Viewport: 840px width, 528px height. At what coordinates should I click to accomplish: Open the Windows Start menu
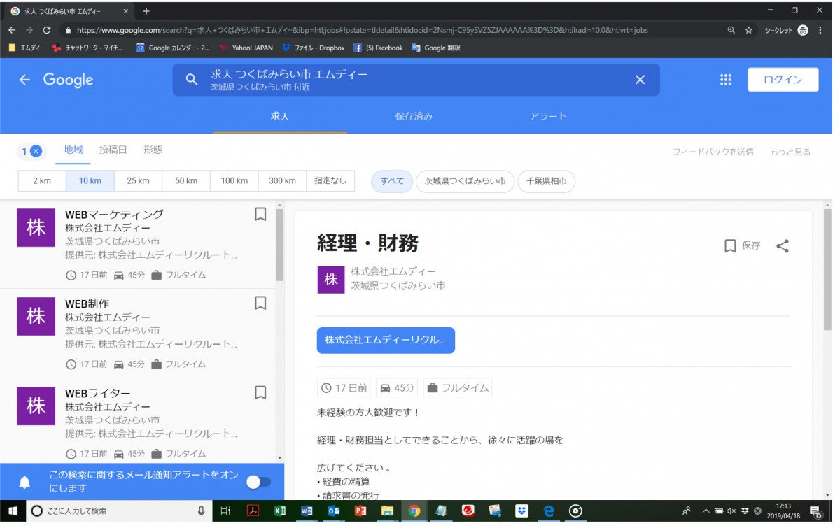pyautogui.click(x=13, y=511)
